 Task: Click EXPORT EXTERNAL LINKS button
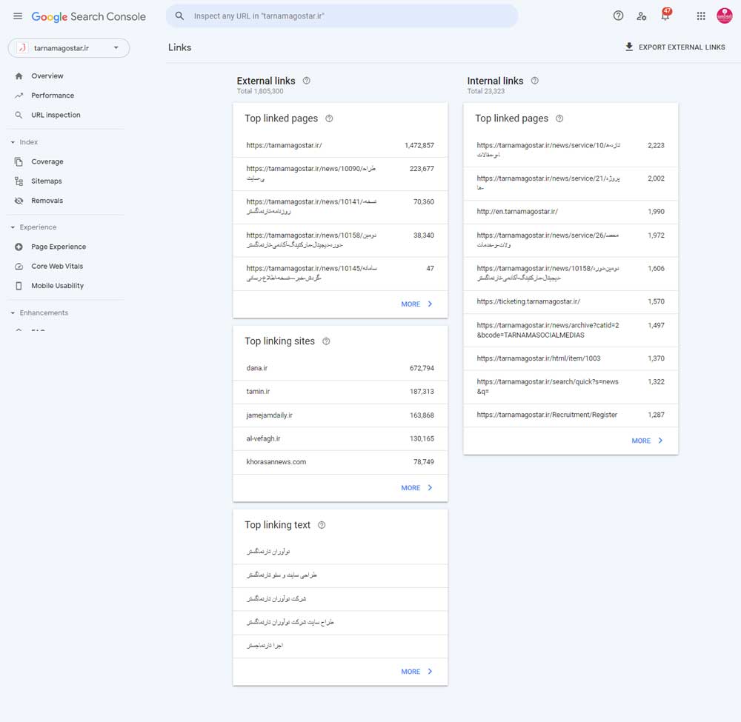(x=675, y=47)
